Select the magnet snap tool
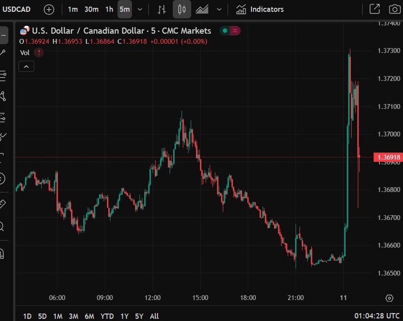403x321 pixels. pyautogui.click(x=4, y=253)
